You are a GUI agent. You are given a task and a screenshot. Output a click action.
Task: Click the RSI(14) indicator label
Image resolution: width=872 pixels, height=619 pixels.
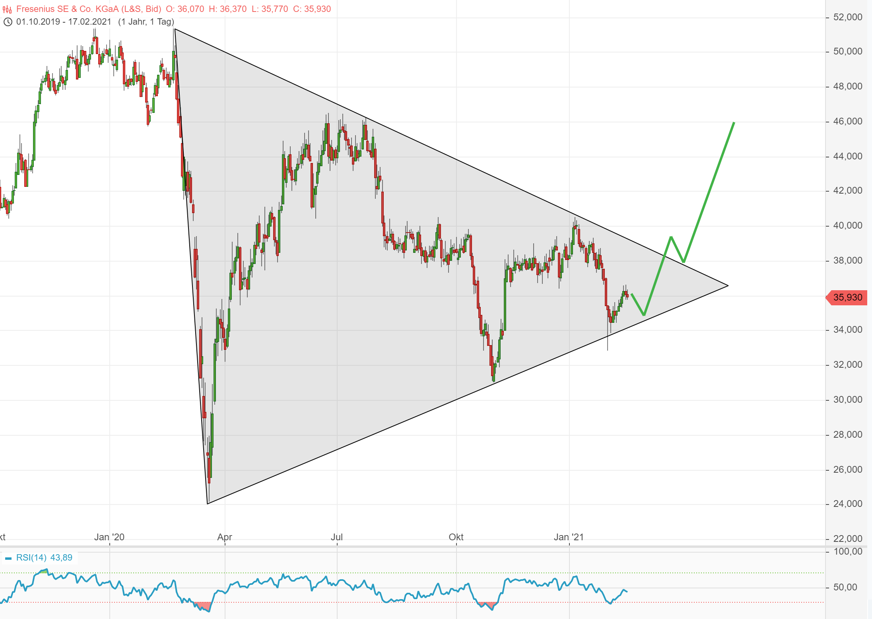click(31, 558)
